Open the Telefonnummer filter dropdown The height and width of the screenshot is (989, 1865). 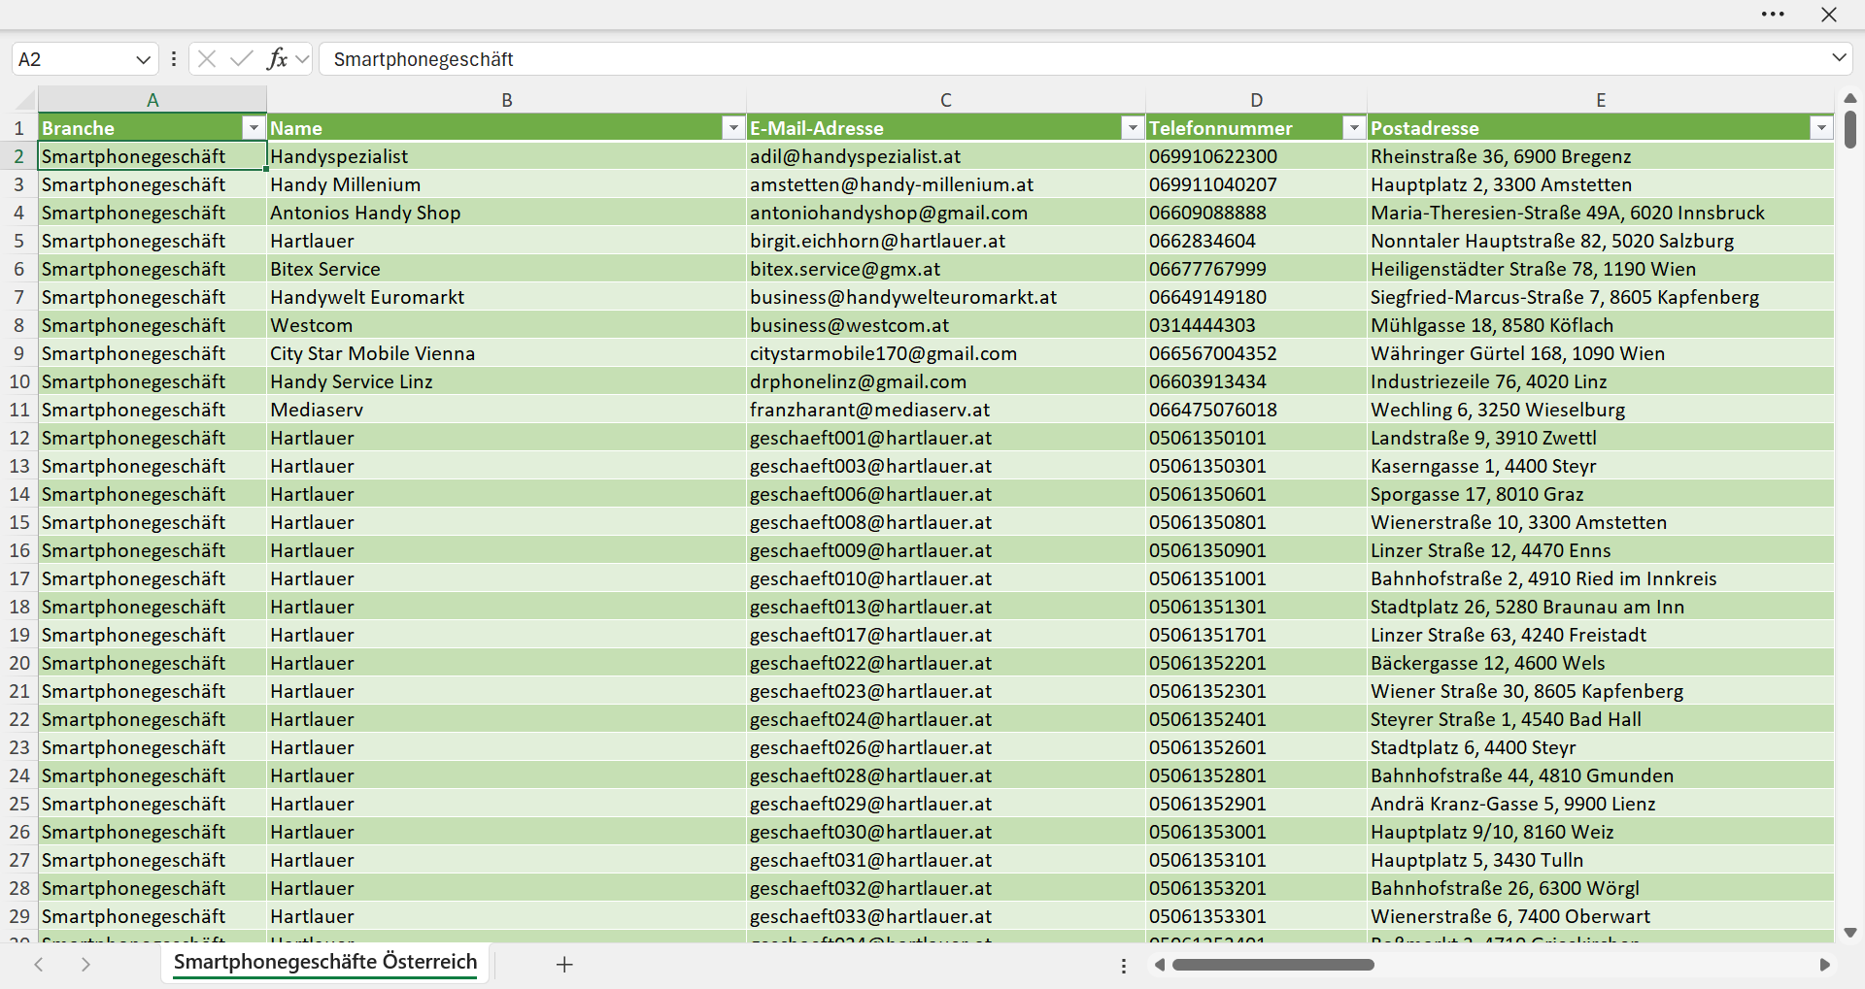click(1354, 128)
